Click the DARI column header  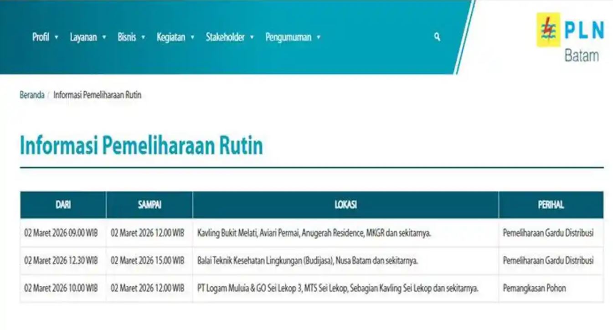pyautogui.click(x=63, y=205)
